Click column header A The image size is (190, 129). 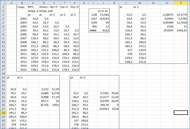(x=11, y=2)
